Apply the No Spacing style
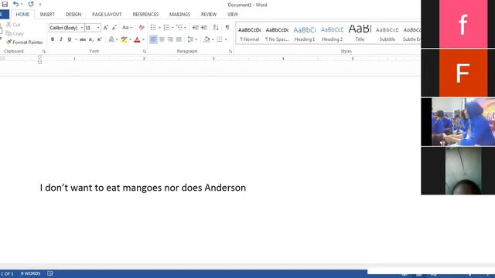 [277, 34]
